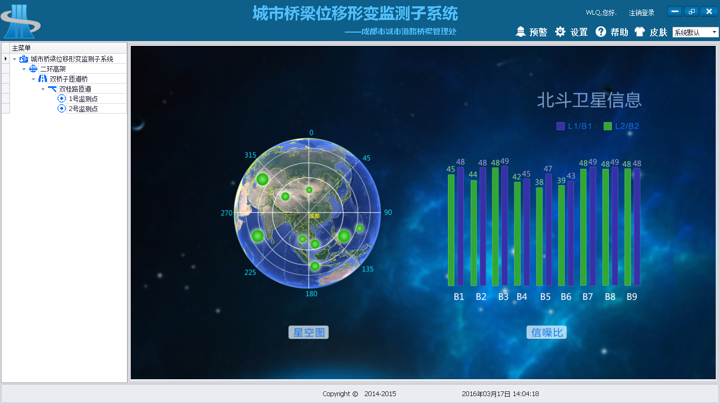Click the question mark help icon
This screenshot has height=404, width=720.
601,32
